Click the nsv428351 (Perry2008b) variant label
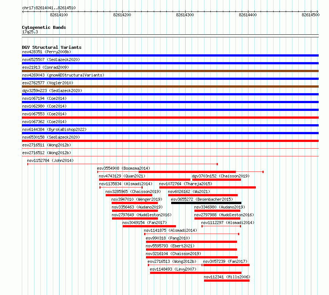 pyautogui.click(x=47, y=52)
